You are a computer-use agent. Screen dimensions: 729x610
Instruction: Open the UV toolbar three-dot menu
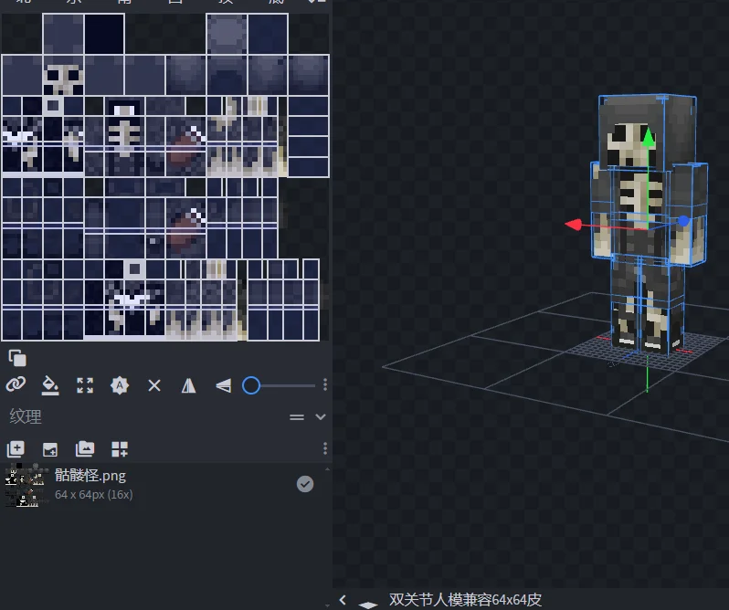325,384
